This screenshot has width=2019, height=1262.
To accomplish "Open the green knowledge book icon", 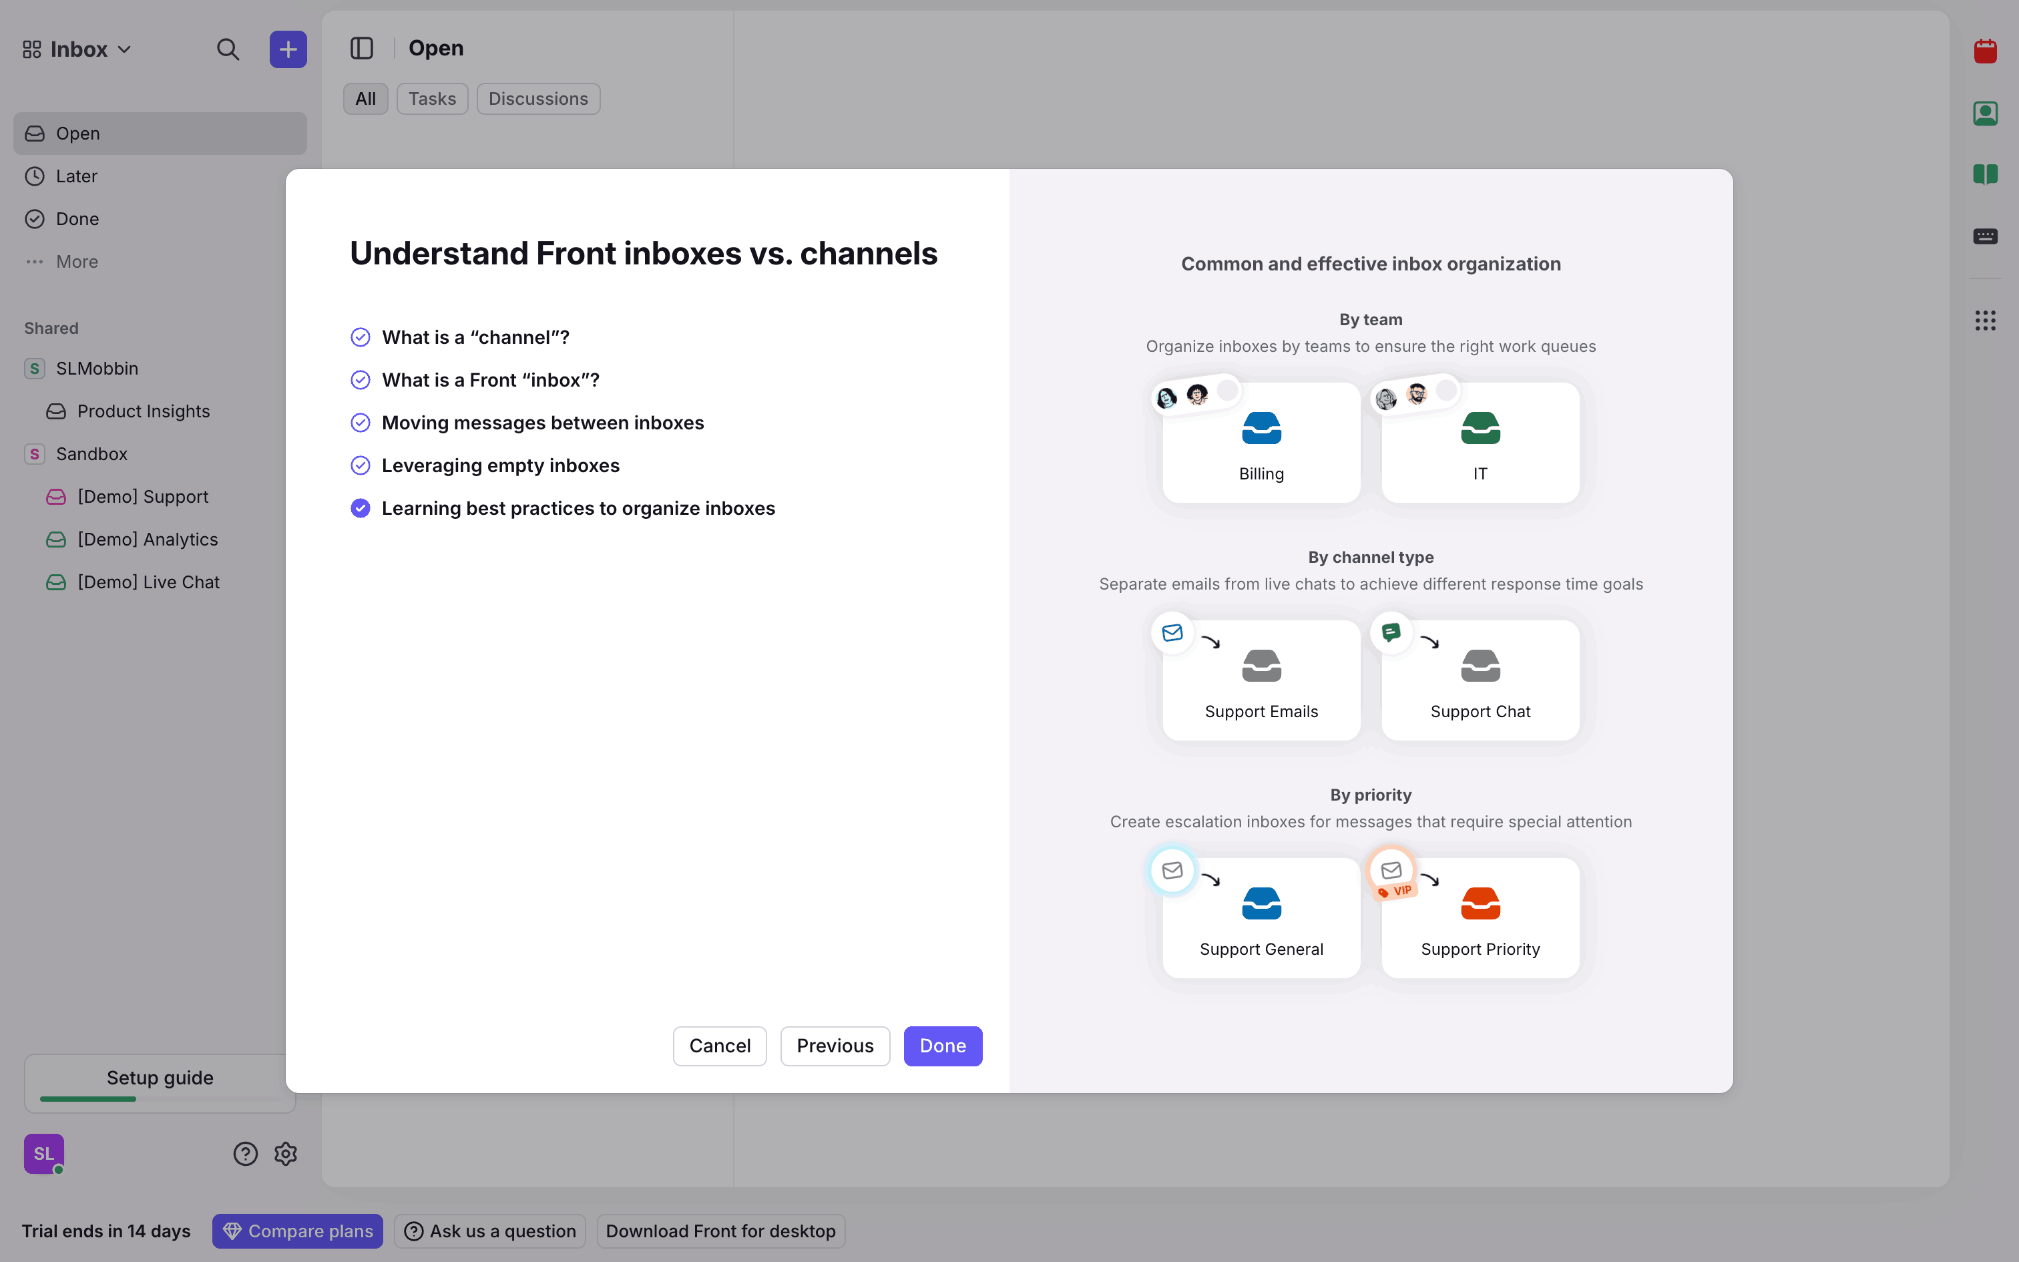I will pyautogui.click(x=1985, y=174).
